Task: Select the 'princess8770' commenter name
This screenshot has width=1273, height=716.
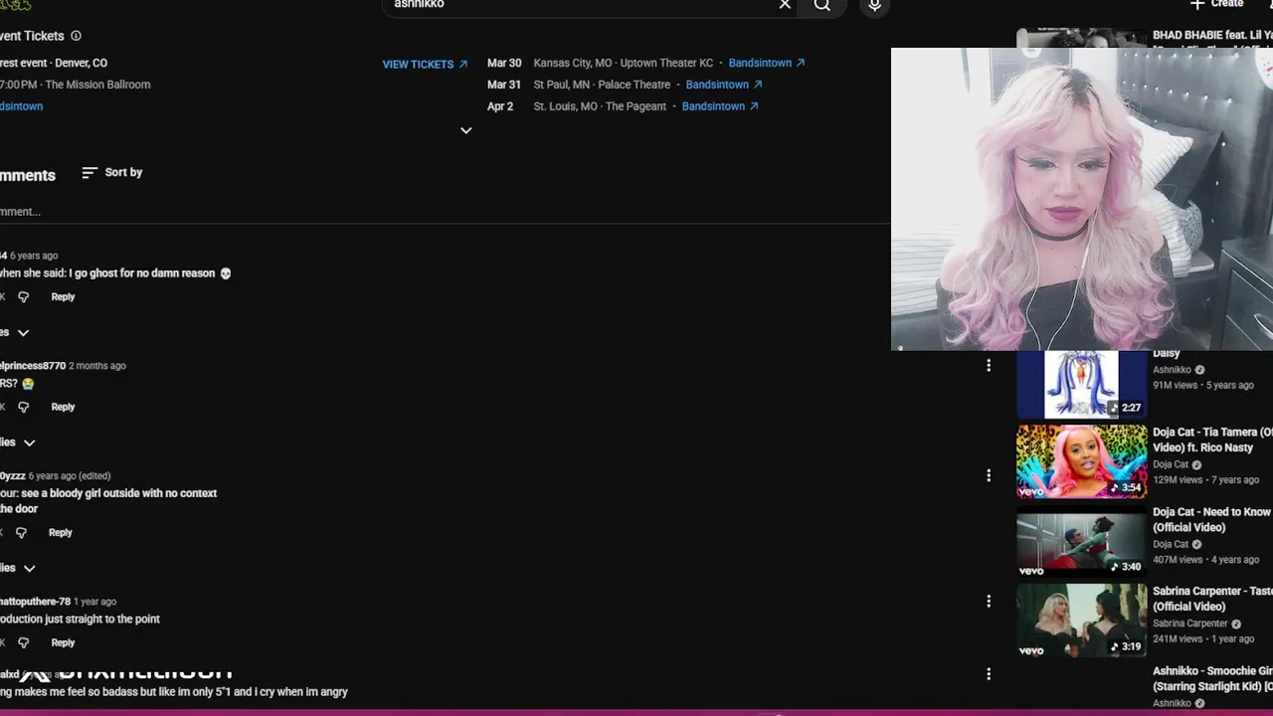Action: click(33, 366)
